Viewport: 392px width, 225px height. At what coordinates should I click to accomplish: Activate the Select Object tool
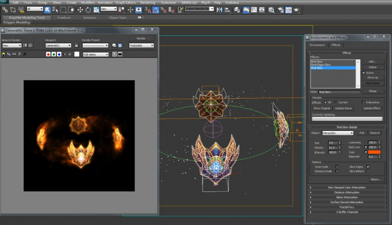[x=48, y=10]
